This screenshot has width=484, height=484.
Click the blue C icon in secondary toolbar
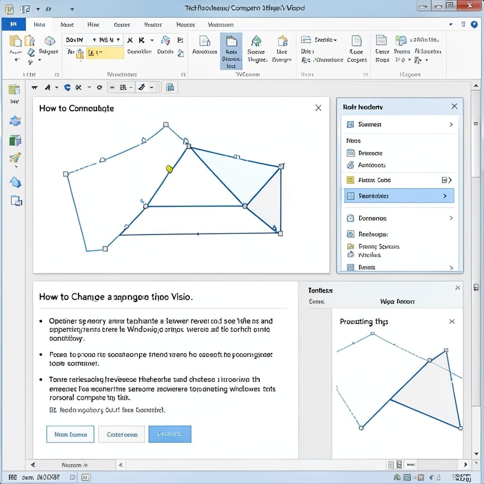67,87
